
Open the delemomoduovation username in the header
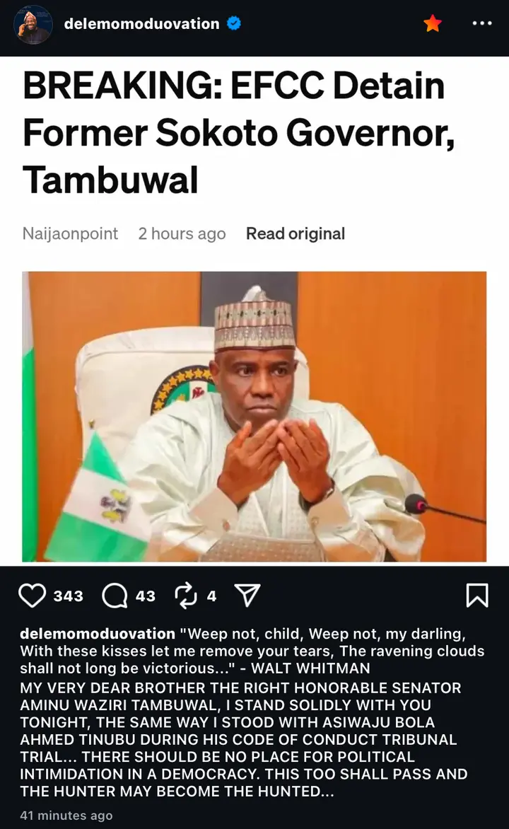141,24
